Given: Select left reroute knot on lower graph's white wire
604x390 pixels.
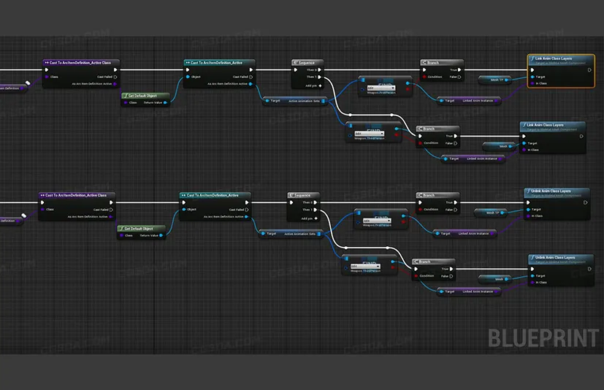Looking at the screenshot, I should 346,248.
